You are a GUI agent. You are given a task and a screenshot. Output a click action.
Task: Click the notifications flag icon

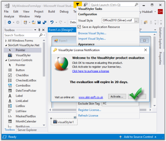click(78, 5)
